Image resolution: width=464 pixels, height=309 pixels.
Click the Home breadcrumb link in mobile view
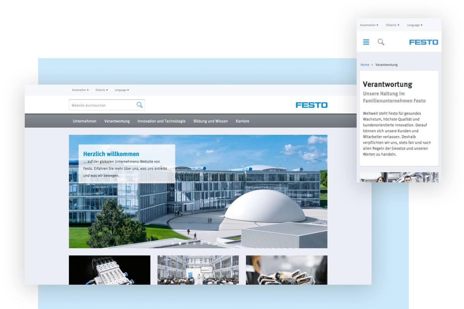coord(365,65)
